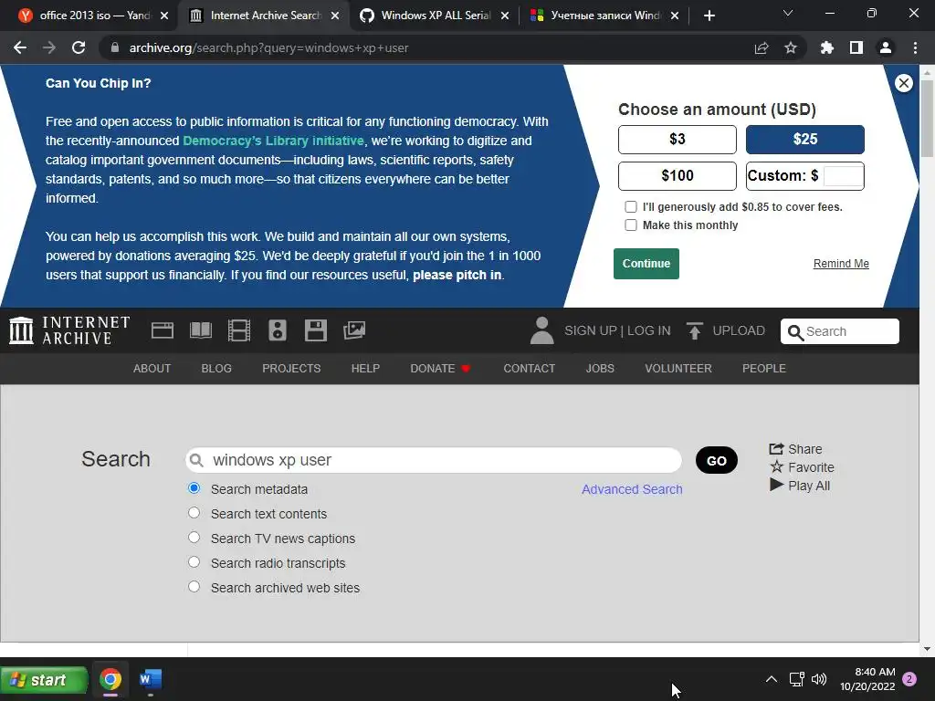The height and width of the screenshot is (701, 935).
Task: Switch to the Учетные записи Windows tab
Action: (x=604, y=16)
